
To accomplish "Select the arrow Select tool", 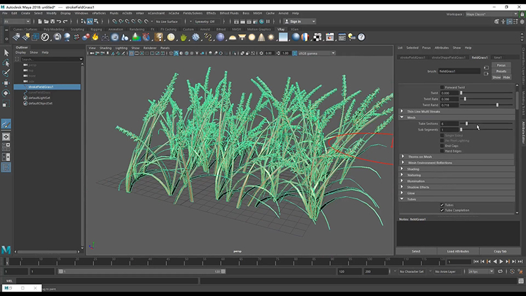I will 7,53.
